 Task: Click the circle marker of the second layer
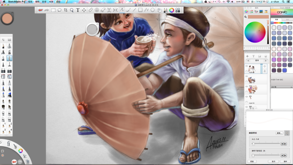pyautogui.click(x=246, y=82)
